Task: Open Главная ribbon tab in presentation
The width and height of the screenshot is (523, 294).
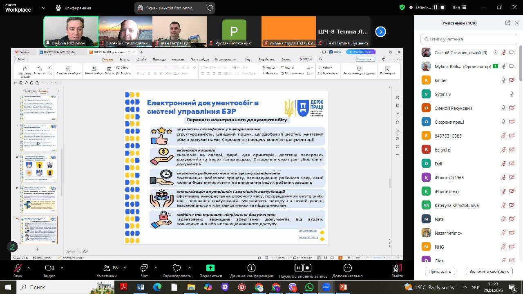Action: tap(107, 59)
